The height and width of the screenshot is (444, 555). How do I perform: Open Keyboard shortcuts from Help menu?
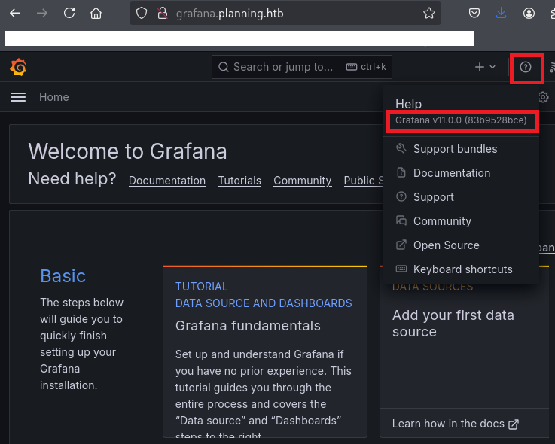(x=462, y=269)
